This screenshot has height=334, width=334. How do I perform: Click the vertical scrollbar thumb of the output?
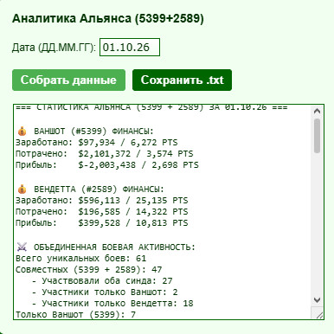coord(317,136)
